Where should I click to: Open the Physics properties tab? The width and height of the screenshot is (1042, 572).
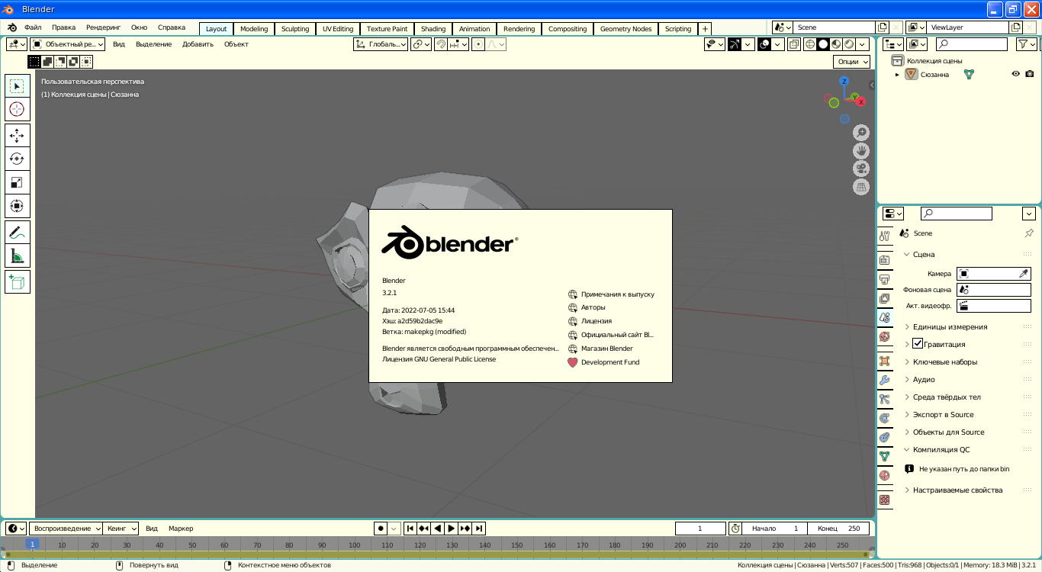[884, 418]
